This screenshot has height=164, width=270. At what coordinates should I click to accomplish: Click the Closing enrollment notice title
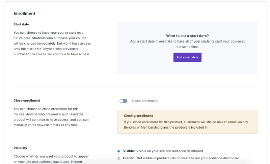tap(138, 116)
